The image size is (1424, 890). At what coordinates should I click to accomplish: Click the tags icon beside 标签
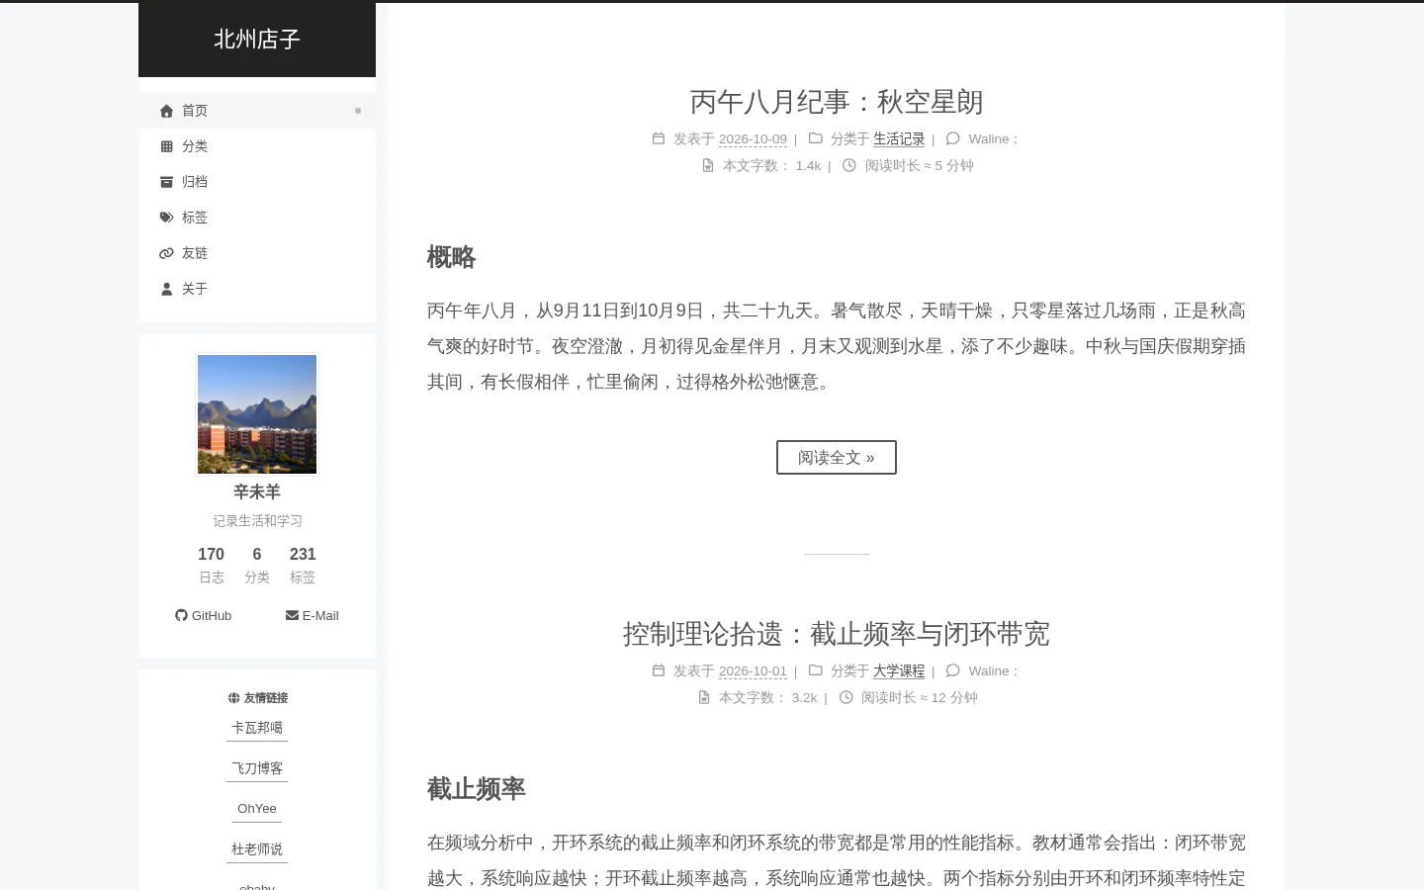tap(166, 218)
